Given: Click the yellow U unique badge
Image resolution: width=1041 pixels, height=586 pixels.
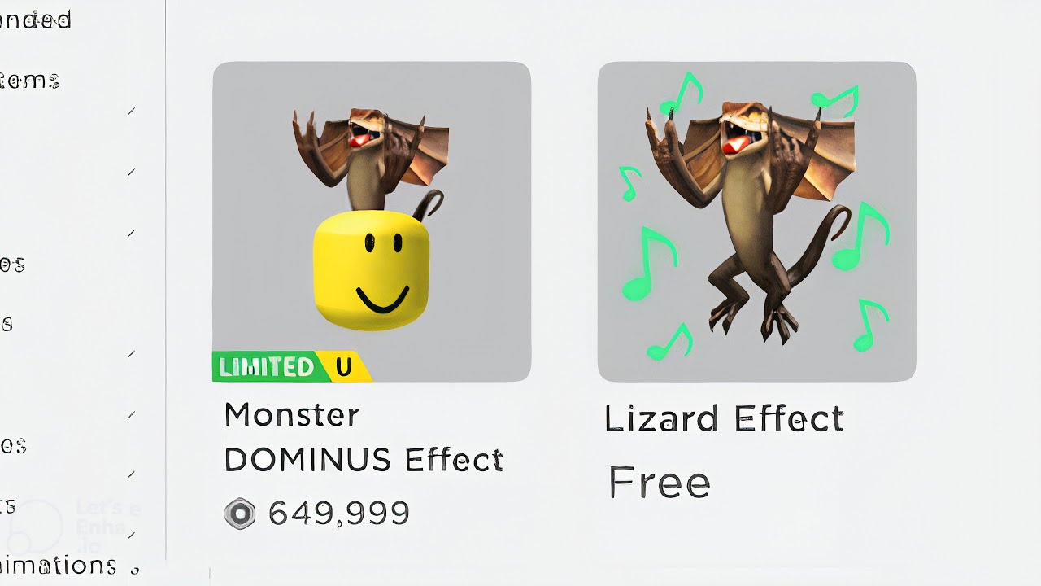Looking at the screenshot, I should (344, 367).
